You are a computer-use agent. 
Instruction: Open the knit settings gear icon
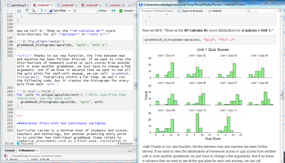(75, 11)
